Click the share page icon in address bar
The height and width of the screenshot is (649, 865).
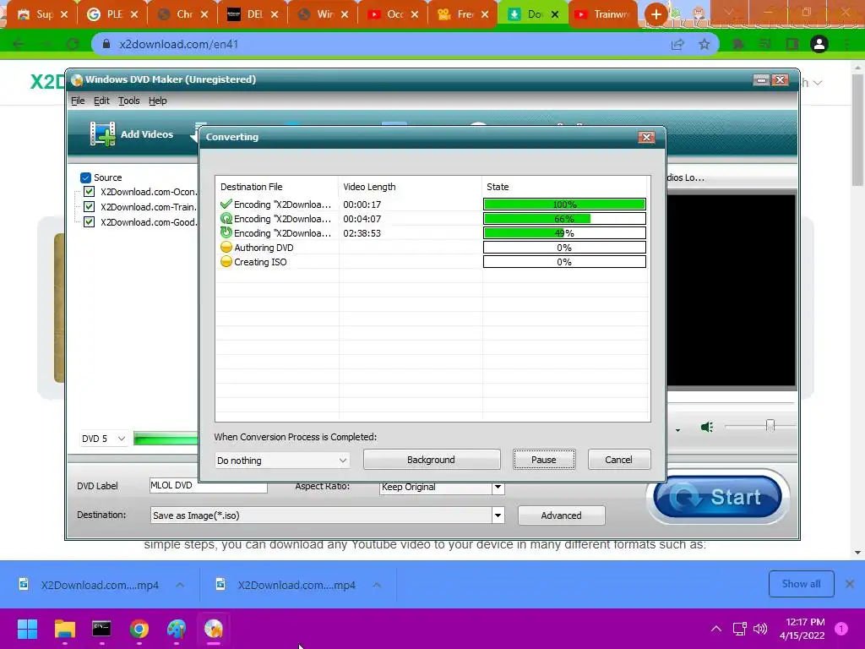coord(677,45)
